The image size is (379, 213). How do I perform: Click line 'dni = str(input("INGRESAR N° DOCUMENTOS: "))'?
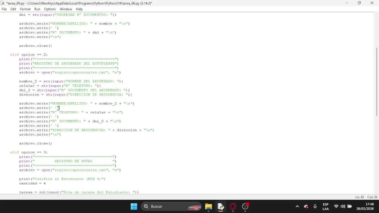tap(68, 14)
